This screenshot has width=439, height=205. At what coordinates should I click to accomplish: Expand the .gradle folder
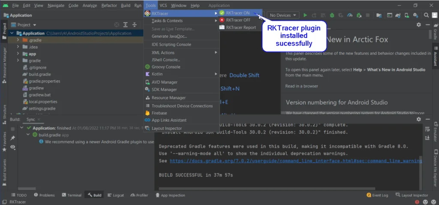(18, 40)
